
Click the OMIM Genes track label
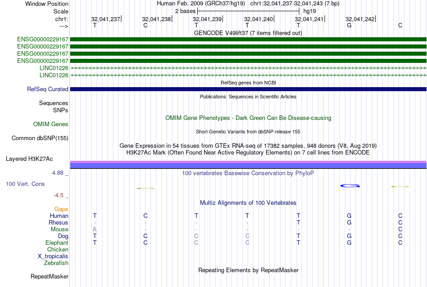point(51,124)
